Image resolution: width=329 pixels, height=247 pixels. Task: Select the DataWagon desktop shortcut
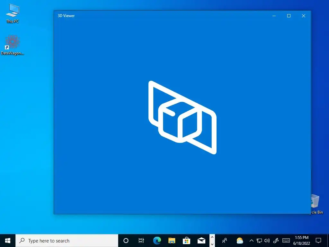[13, 45]
